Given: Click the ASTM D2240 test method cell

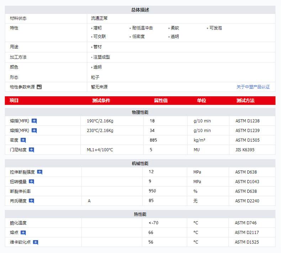Looking at the screenshot, I should (247, 201).
